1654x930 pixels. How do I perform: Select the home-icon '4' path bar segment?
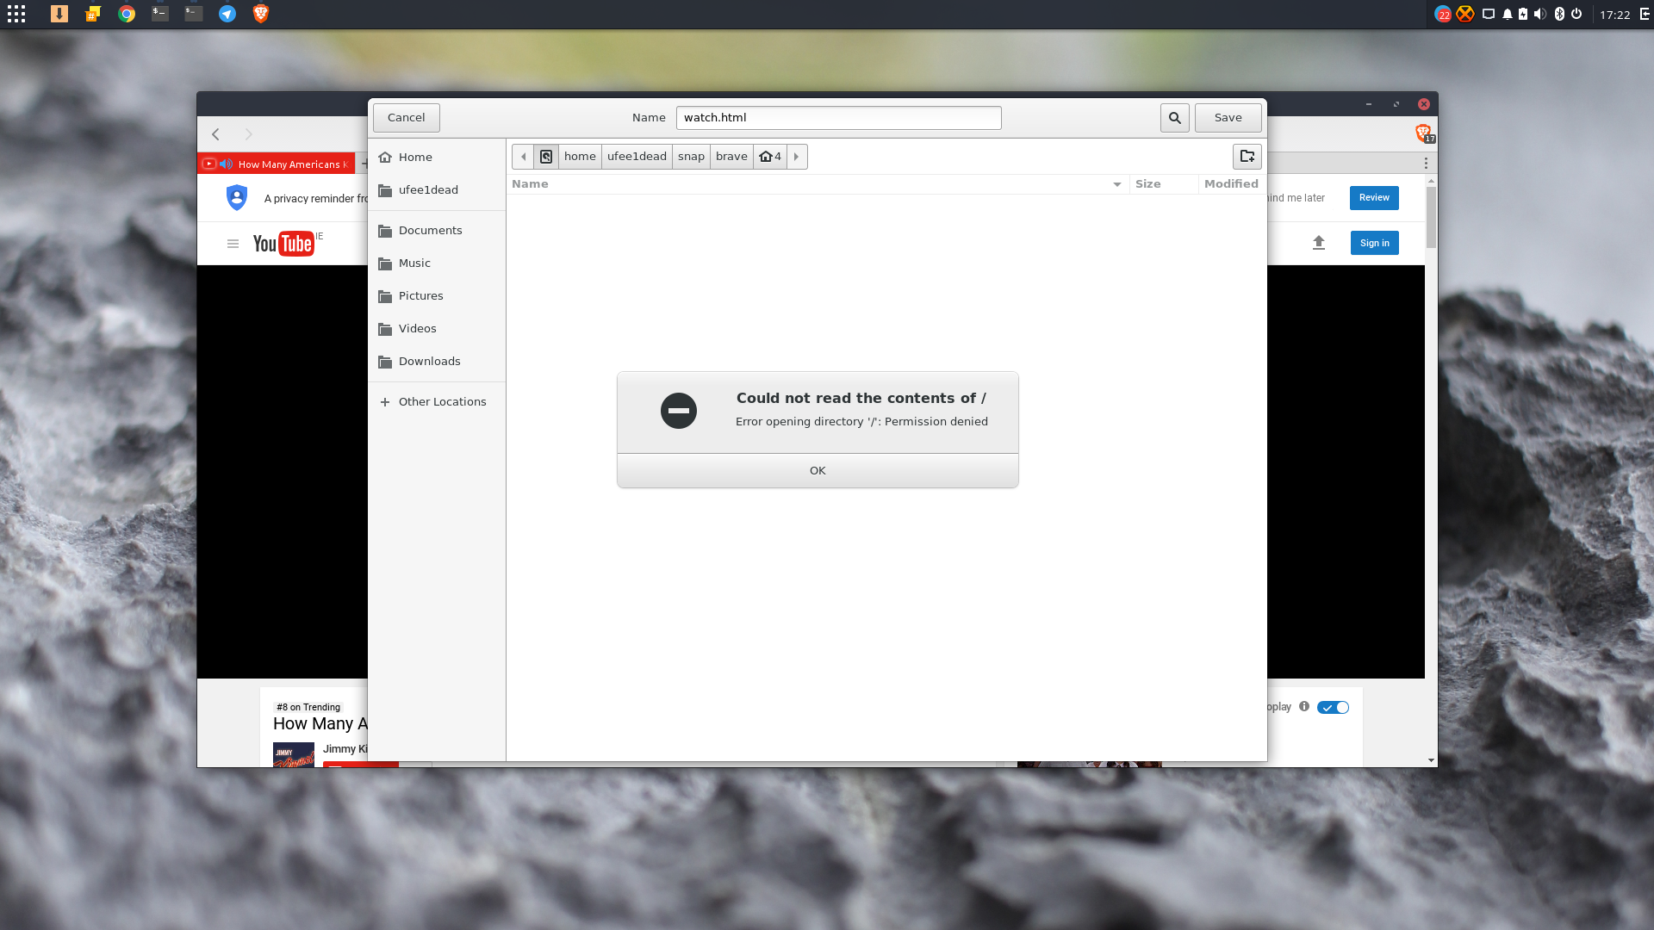click(x=770, y=157)
